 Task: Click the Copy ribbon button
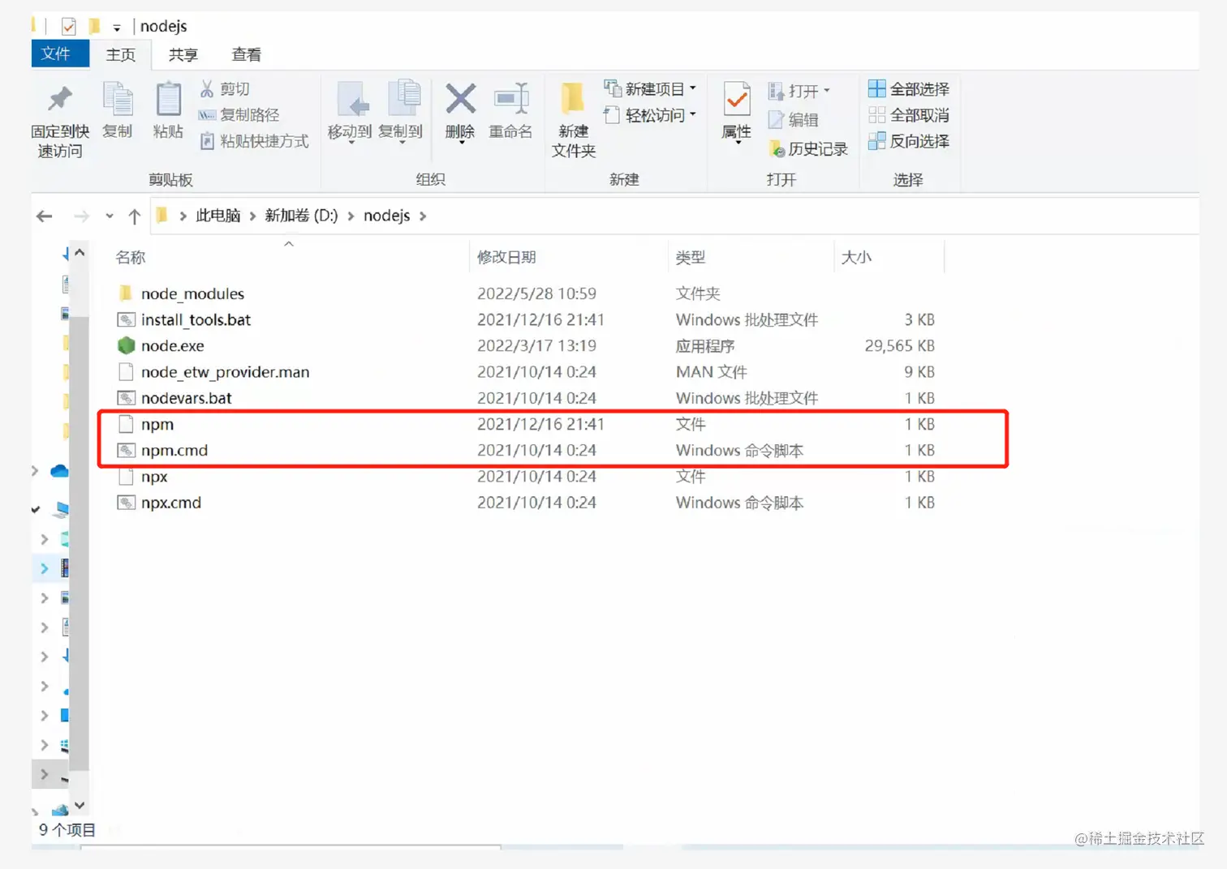(118, 110)
